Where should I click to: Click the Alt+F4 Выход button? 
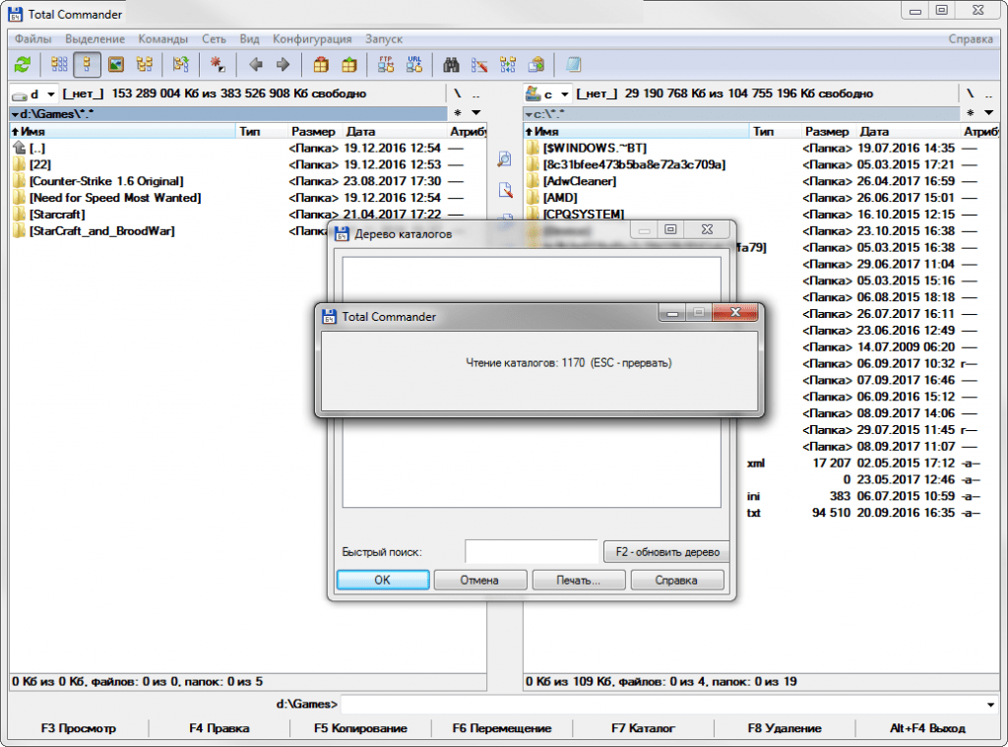[927, 728]
